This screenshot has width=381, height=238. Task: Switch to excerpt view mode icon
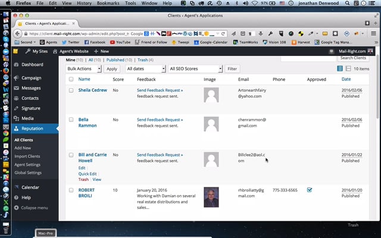348,68
